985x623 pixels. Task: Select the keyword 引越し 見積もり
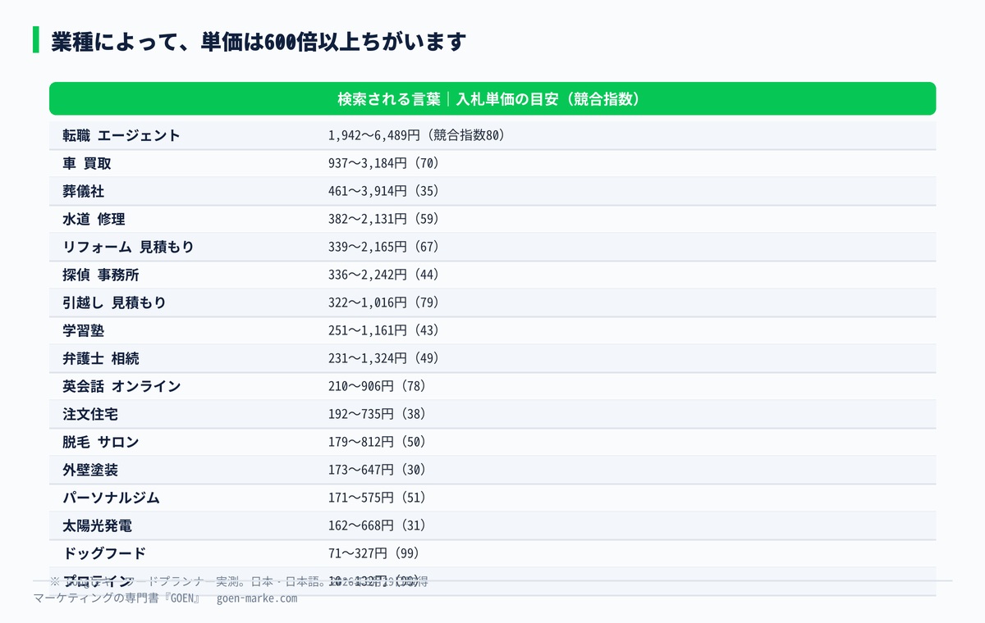coord(114,302)
